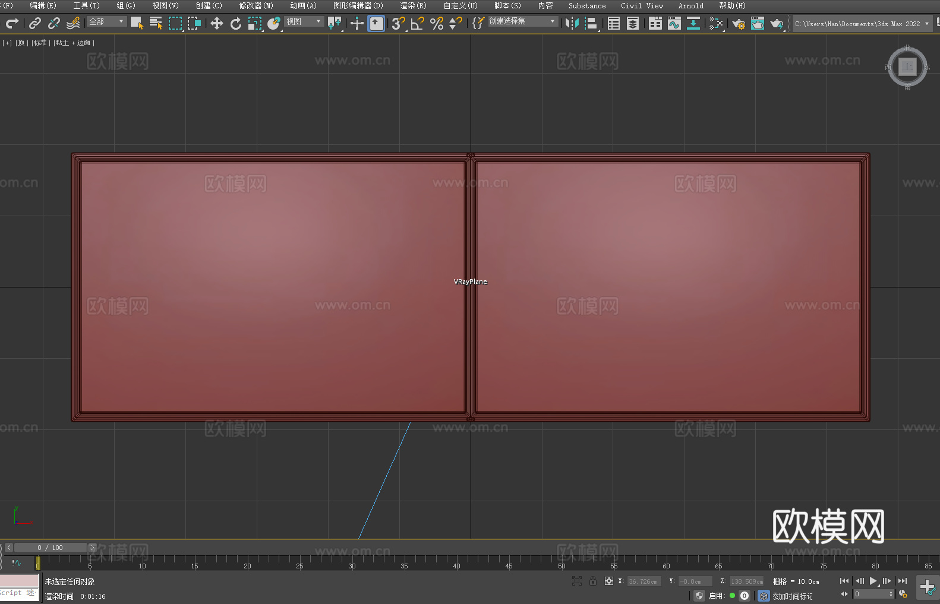
Task: Open the Substance menu
Action: click(x=587, y=5)
